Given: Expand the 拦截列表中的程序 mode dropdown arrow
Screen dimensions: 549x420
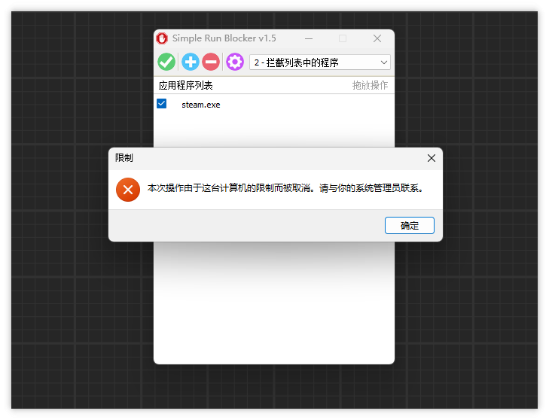Looking at the screenshot, I should pyautogui.click(x=383, y=62).
